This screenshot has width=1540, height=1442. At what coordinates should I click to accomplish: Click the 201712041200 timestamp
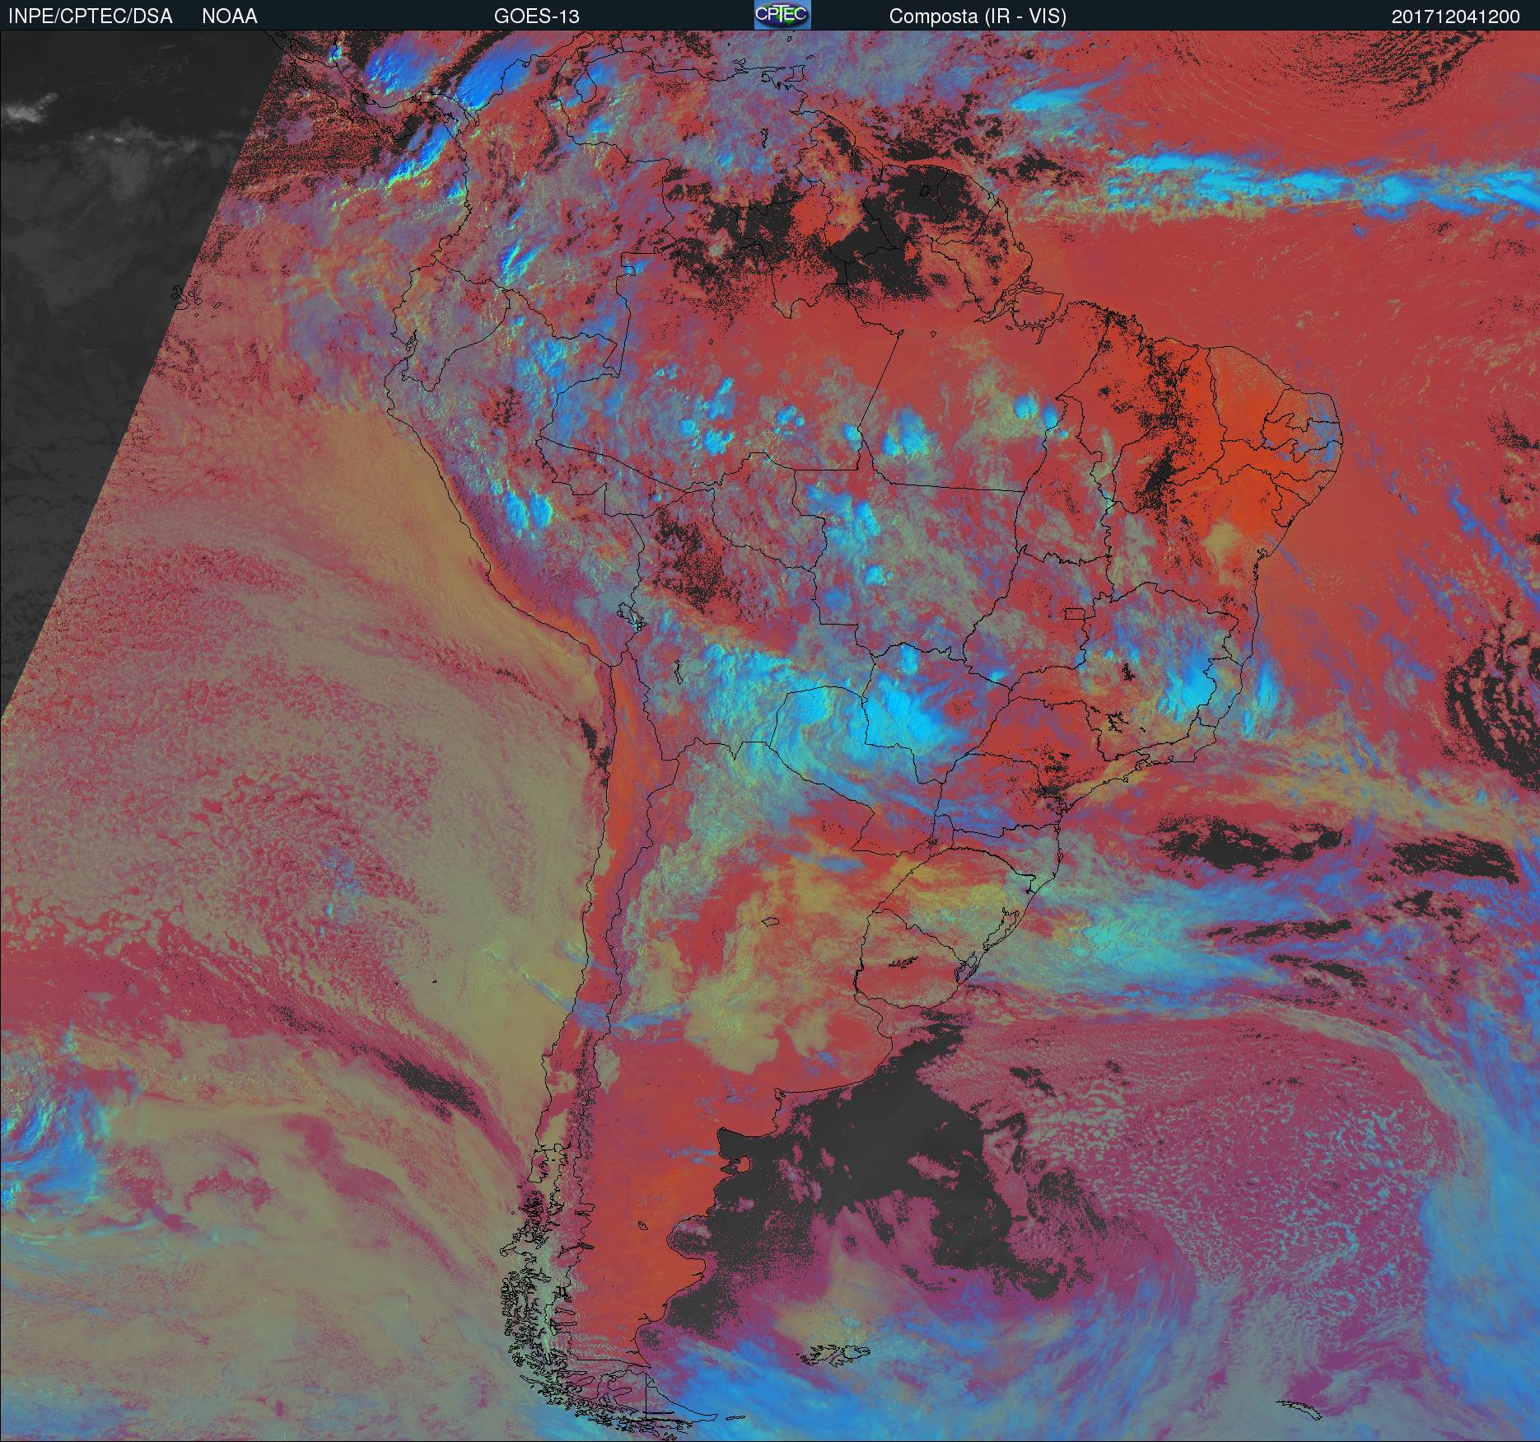[1455, 16]
